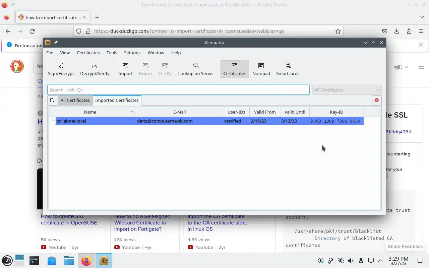This screenshot has width=429, height=268.
Task: Click the Key-ID D38D 2B69 7D68 8636
Action: pyautogui.click(x=335, y=121)
